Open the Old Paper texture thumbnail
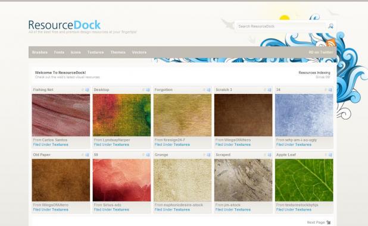Viewport: 368px width, 226px height. pyautogui.click(x=61, y=180)
